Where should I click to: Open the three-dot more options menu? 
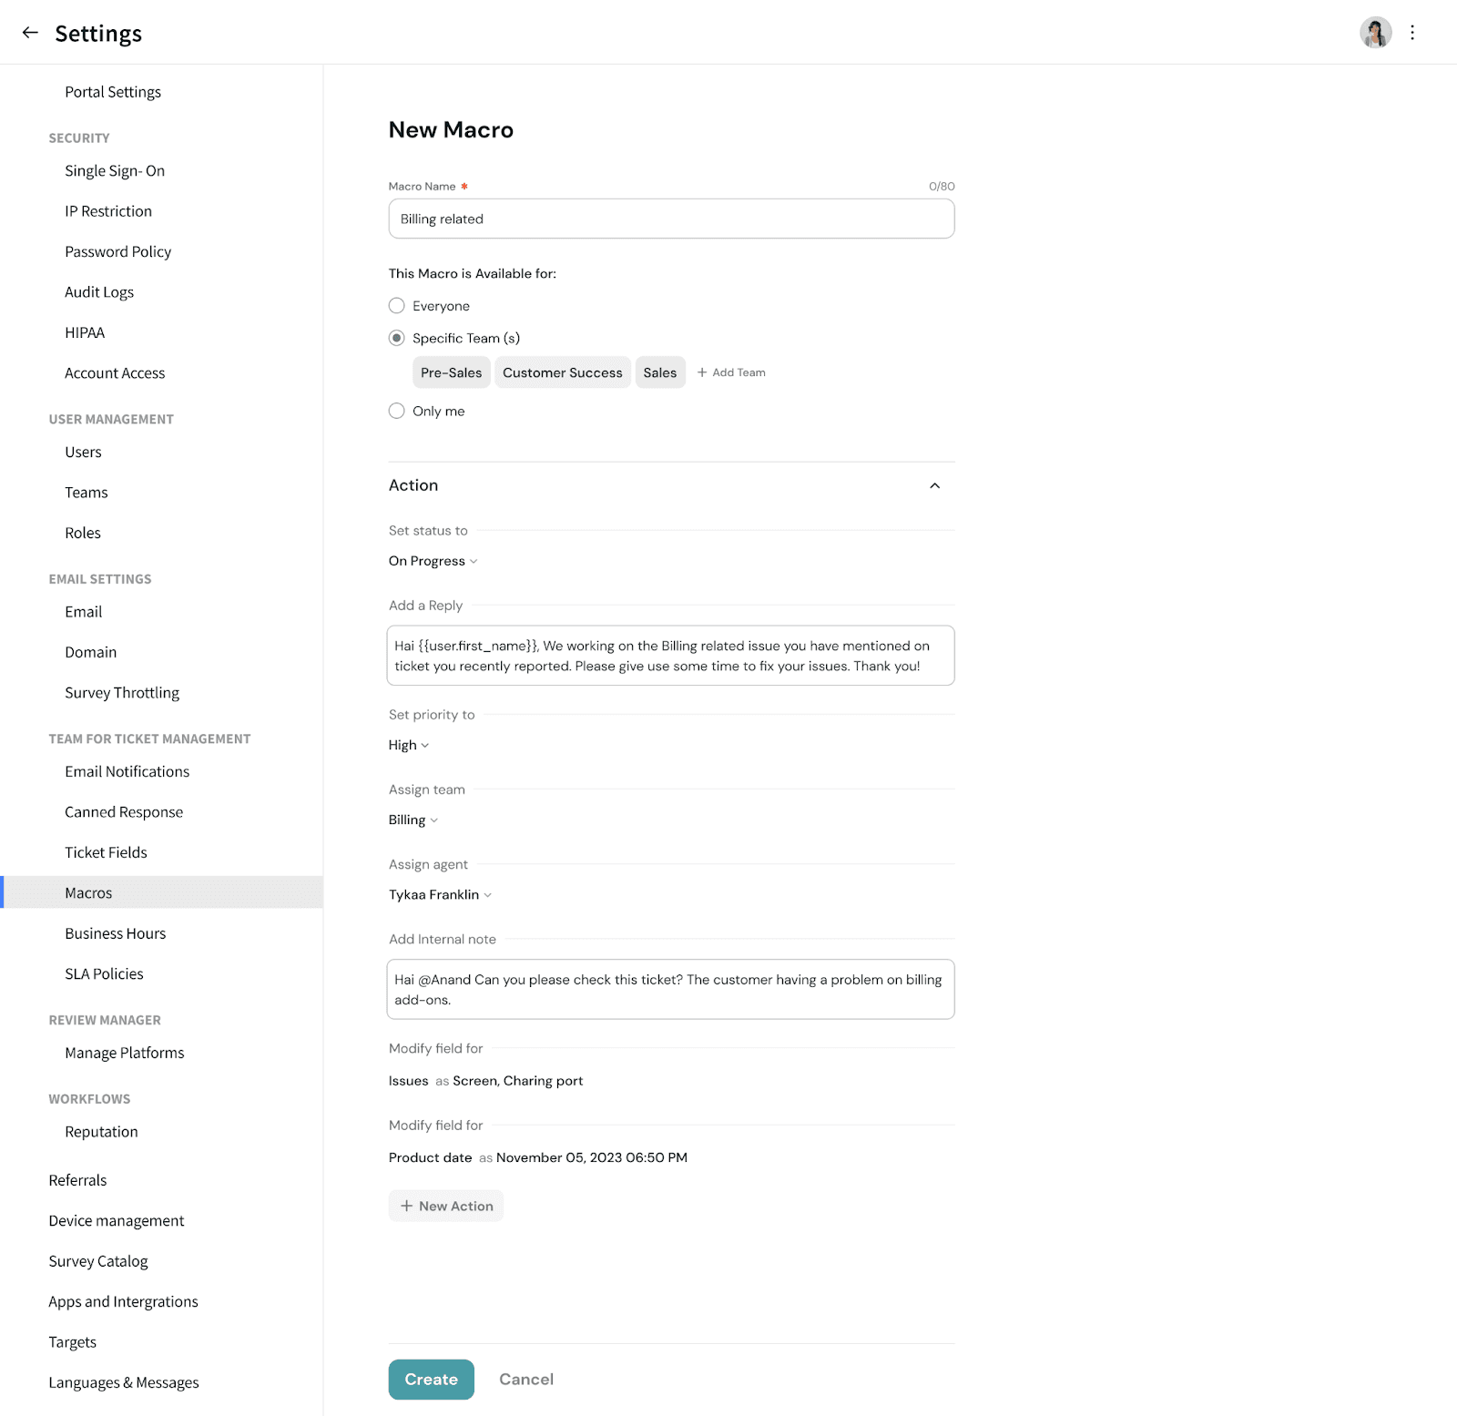(1412, 33)
